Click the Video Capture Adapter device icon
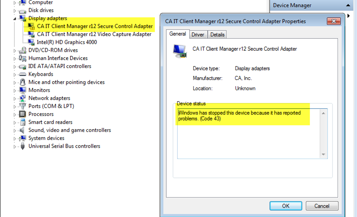Screen dimensions: 357x217 pos(31,34)
